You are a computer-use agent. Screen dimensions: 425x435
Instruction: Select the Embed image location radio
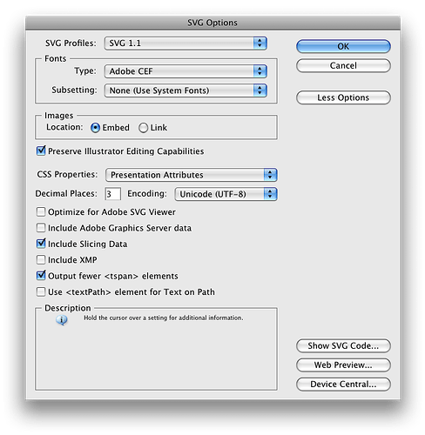pos(95,128)
